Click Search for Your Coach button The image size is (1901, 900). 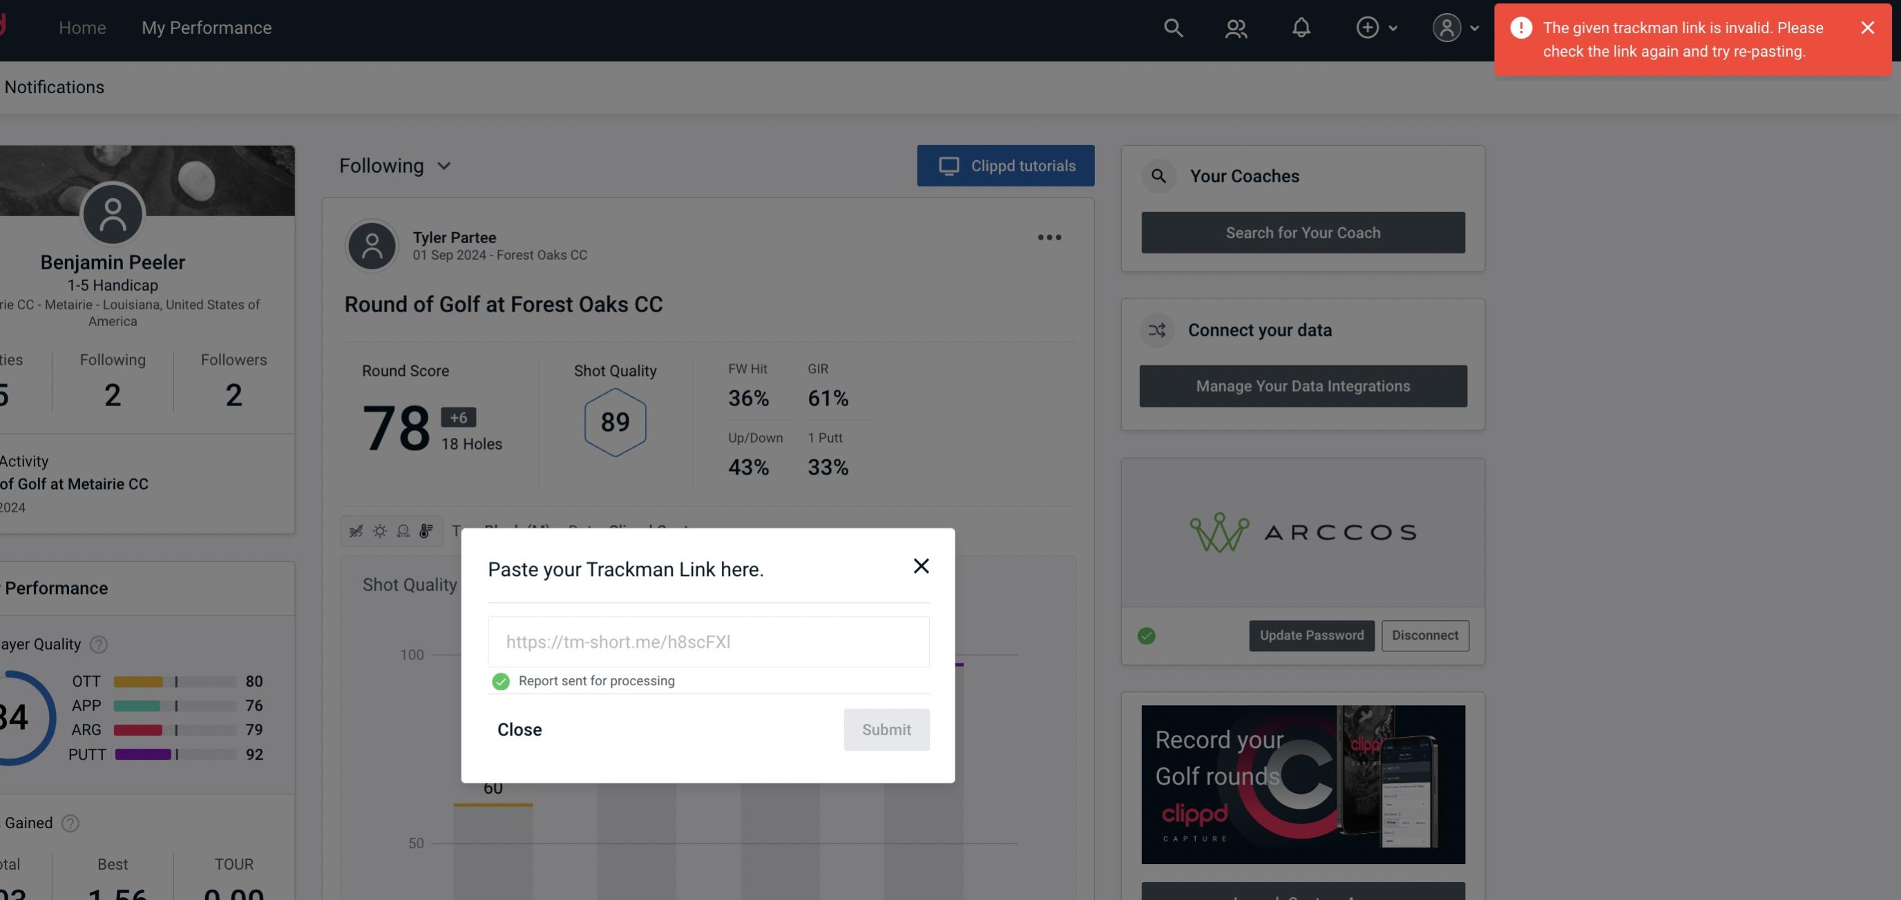click(x=1303, y=233)
